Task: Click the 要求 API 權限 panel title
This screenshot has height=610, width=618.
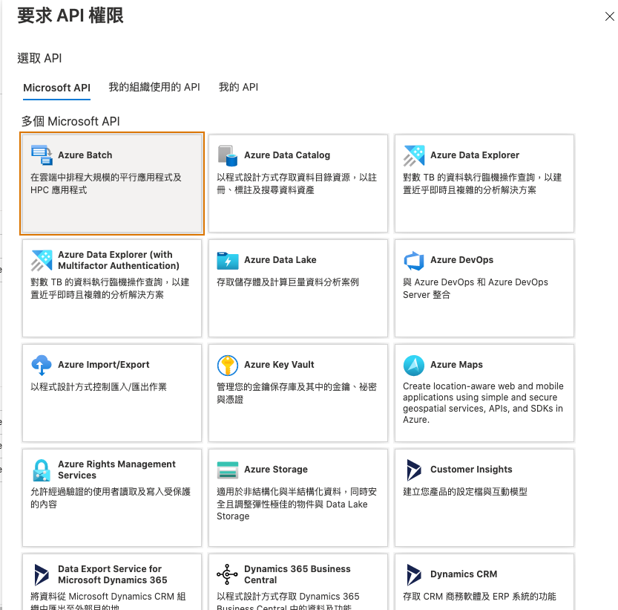Action: tap(70, 16)
